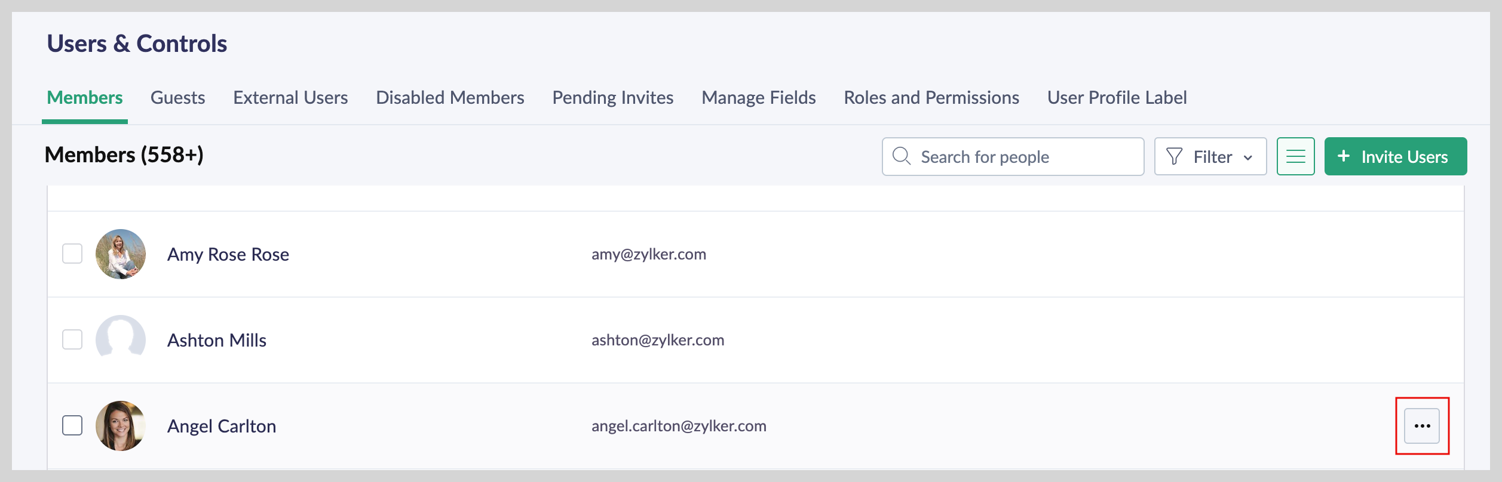The height and width of the screenshot is (482, 1502).
Task: Click Amy Rose Rose's profile photo
Action: click(121, 254)
